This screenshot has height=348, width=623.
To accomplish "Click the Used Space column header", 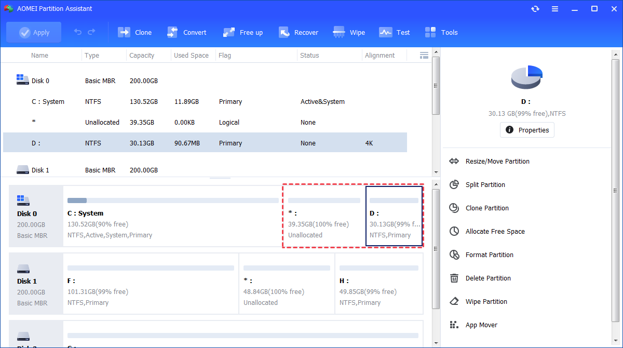I will click(x=191, y=56).
